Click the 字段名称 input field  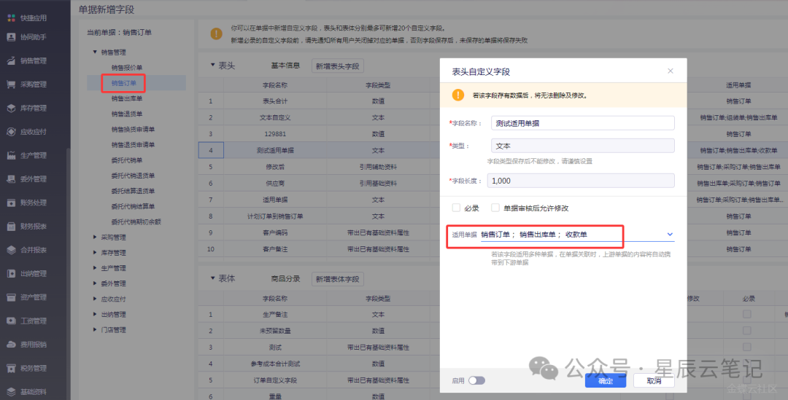pyautogui.click(x=581, y=123)
